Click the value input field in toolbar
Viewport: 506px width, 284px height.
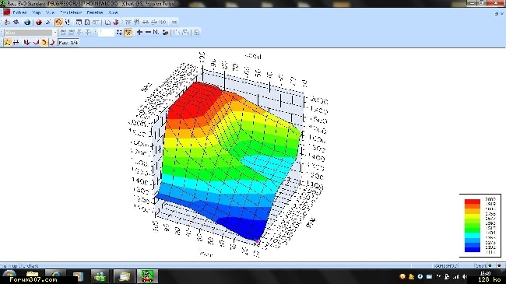pos(106,32)
